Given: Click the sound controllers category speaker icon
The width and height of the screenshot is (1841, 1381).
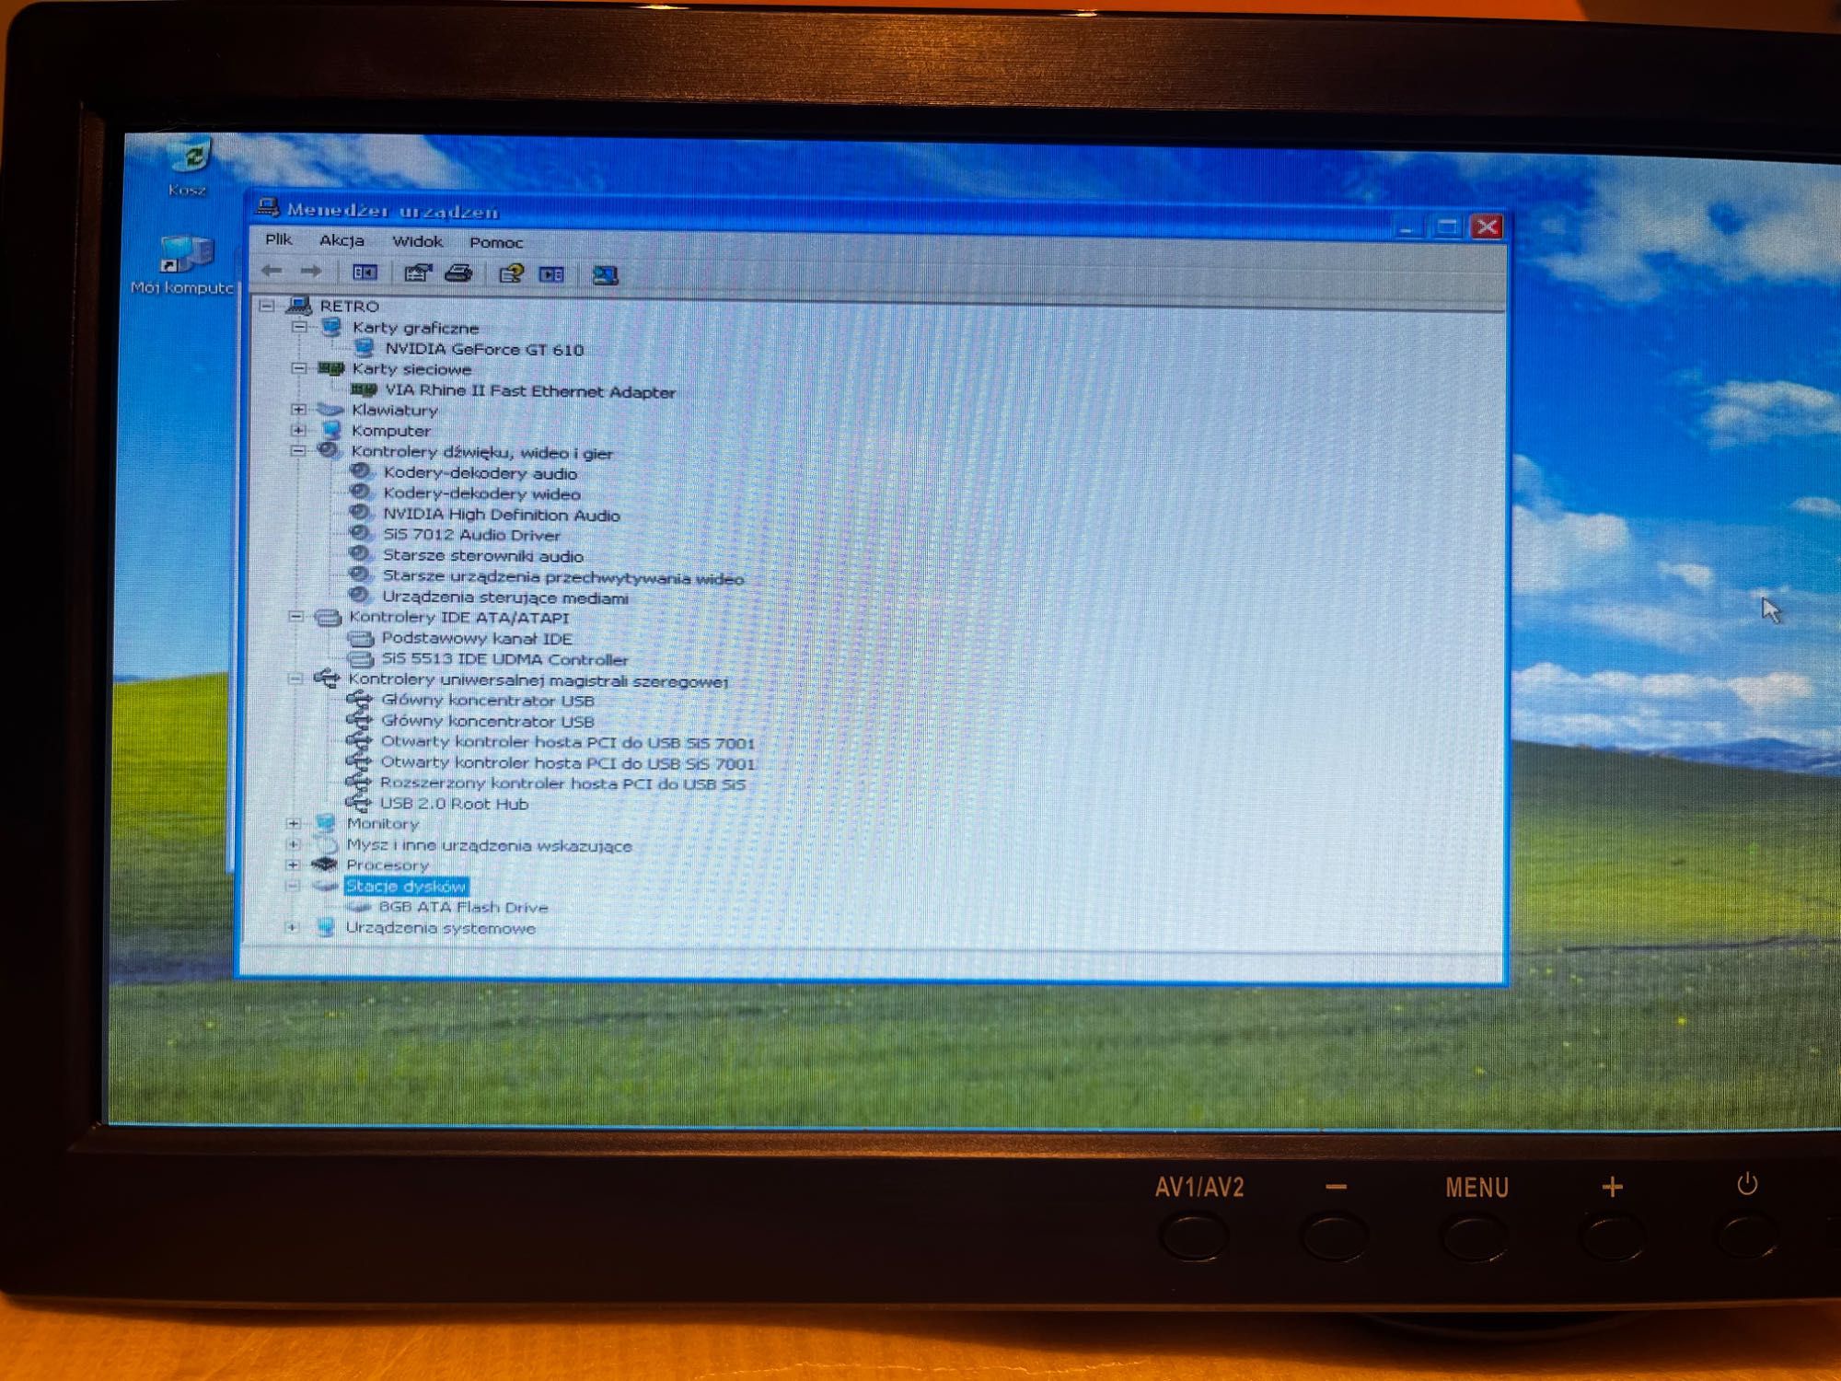Looking at the screenshot, I should pos(328,450).
